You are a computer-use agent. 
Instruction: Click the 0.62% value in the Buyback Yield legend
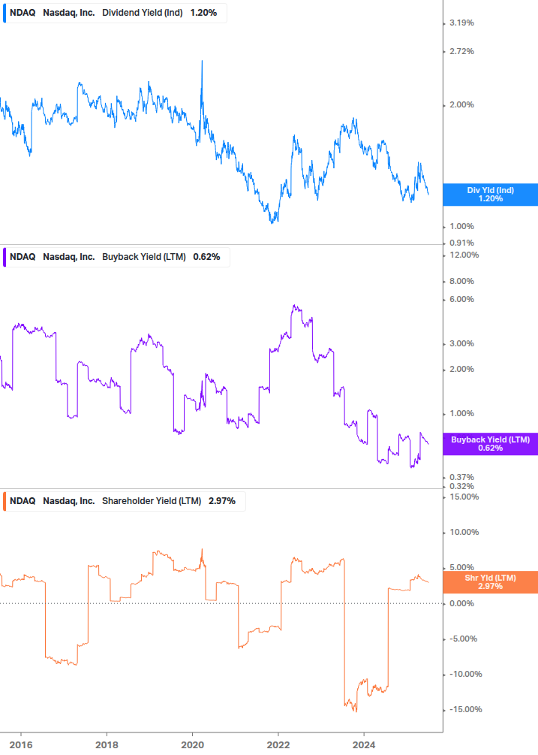pyautogui.click(x=207, y=257)
